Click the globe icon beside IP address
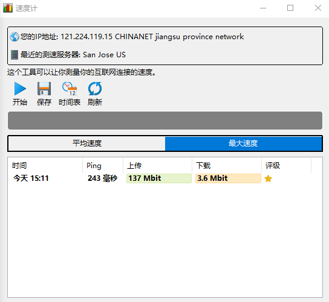Screen dimensions: 329x302 [15, 37]
